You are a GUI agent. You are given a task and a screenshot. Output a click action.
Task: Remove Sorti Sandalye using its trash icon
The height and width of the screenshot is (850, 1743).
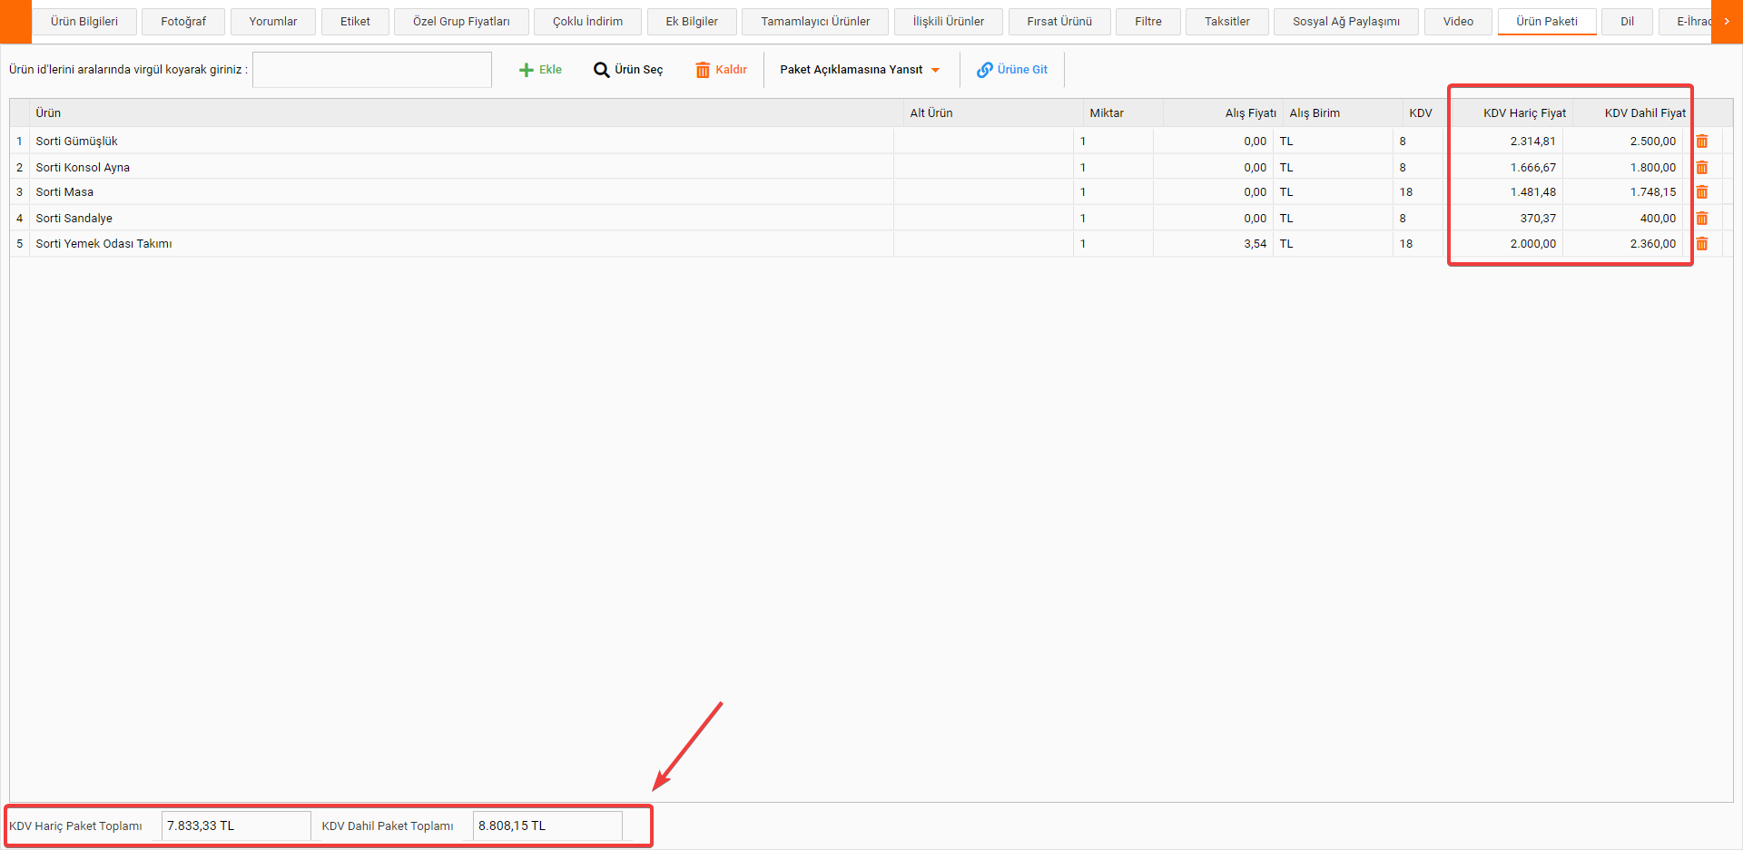pos(1702,219)
